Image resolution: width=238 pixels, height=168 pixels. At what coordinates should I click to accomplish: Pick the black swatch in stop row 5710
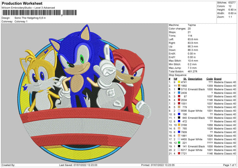179,89
